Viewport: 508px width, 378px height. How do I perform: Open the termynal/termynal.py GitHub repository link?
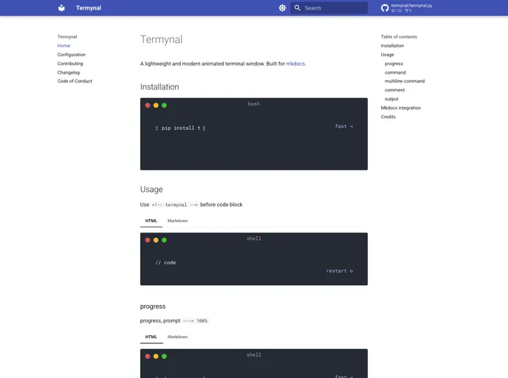click(407, 8)
